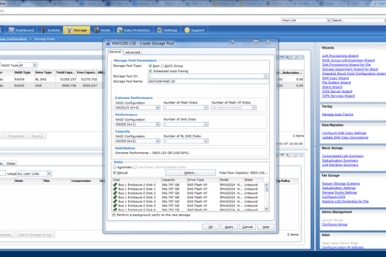Click the Select... disks button
386x257 pixels.
190,173
